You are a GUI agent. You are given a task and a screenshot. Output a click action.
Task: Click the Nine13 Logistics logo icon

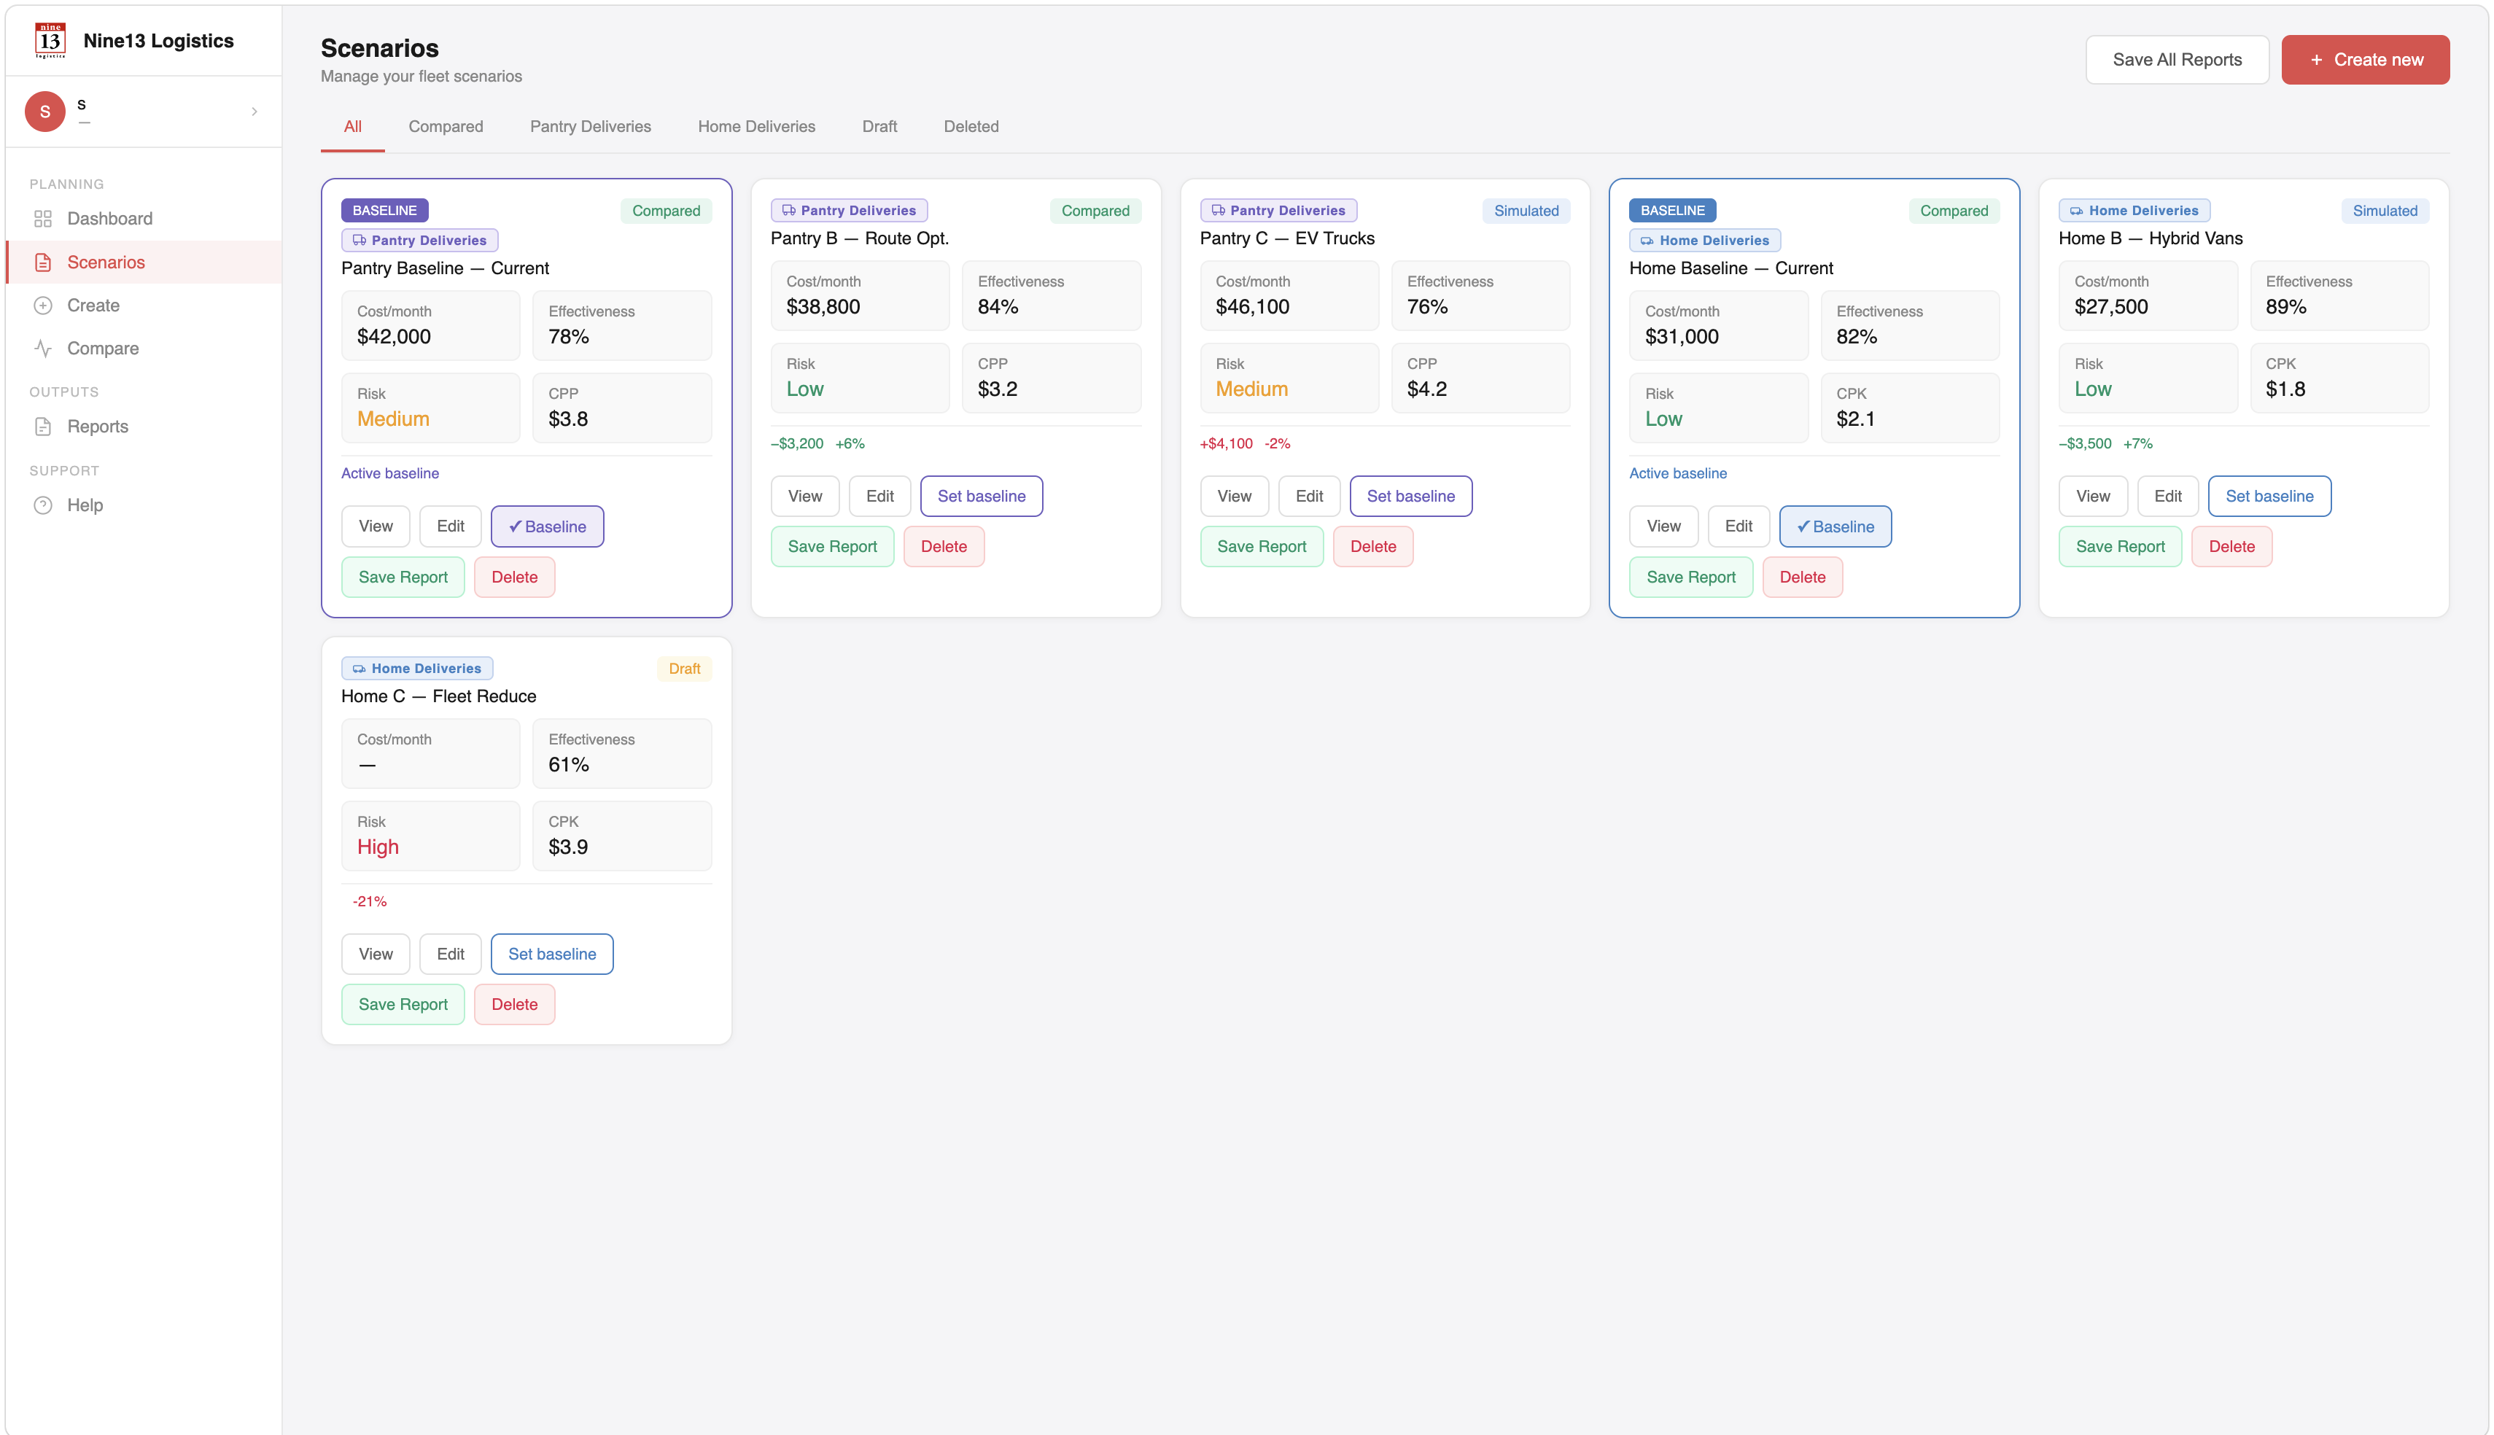coord(50,40)
